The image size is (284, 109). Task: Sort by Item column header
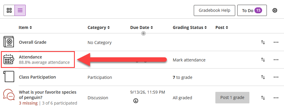pos(25,27)
